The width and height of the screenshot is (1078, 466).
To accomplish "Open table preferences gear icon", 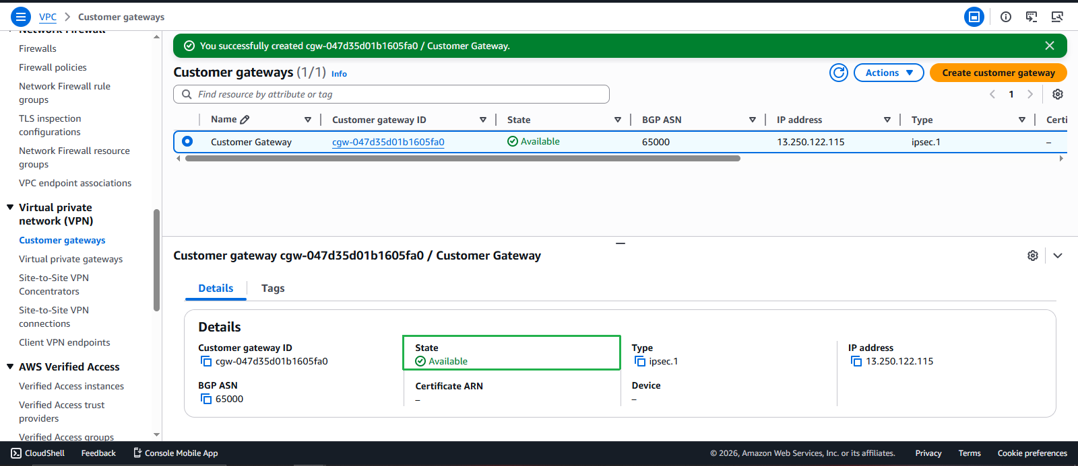I will (x=1058, y=94).
